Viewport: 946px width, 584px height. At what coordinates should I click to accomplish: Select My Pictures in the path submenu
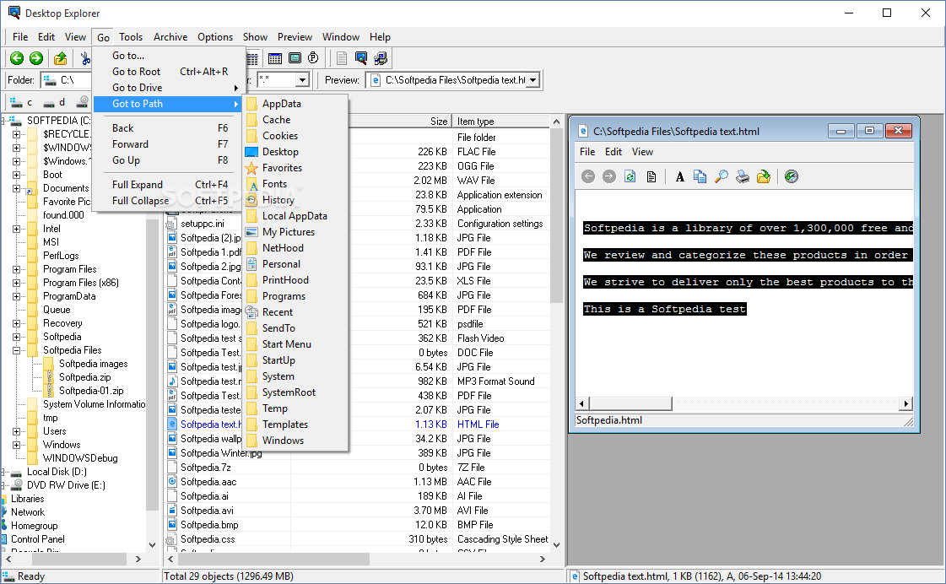point(295,232)
